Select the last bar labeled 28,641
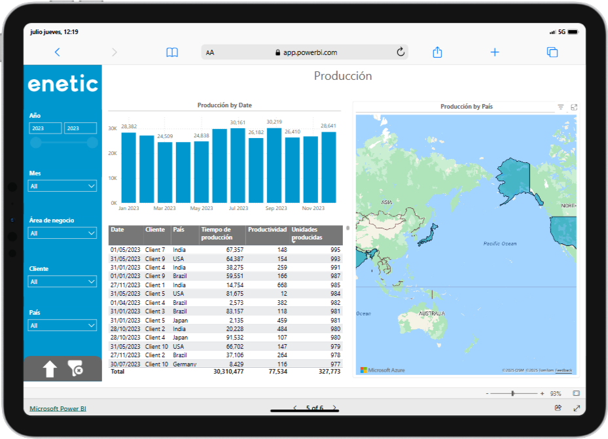The image size is (608, 439). coord(329,167)
